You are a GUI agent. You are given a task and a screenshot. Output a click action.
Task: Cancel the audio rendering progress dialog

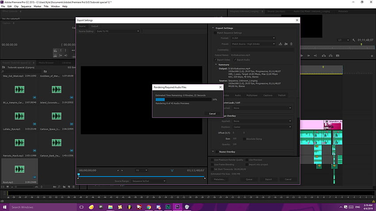tap(212, 113)
